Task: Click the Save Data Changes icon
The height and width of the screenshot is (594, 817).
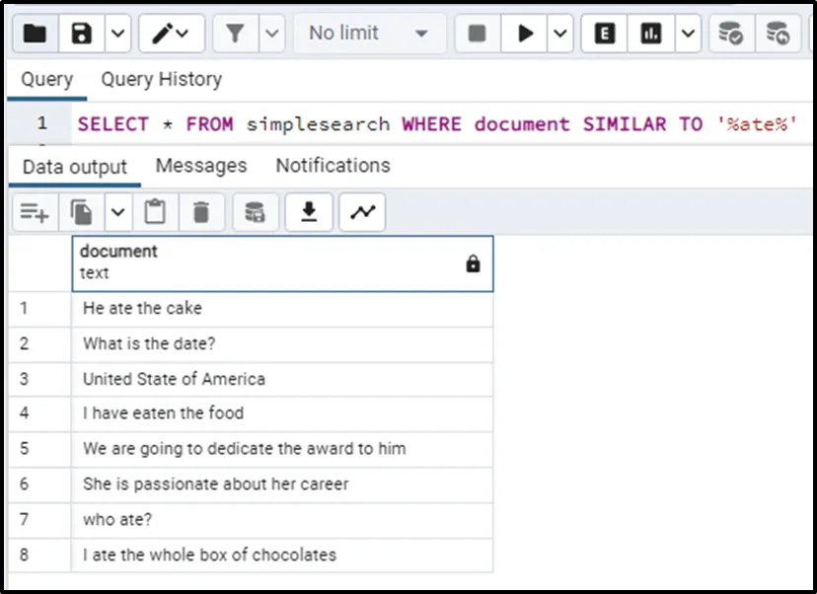Action: (255, 212)
